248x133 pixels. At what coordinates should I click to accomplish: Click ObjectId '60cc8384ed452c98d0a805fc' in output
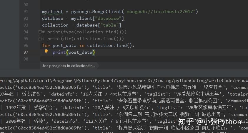pos(50,115)
